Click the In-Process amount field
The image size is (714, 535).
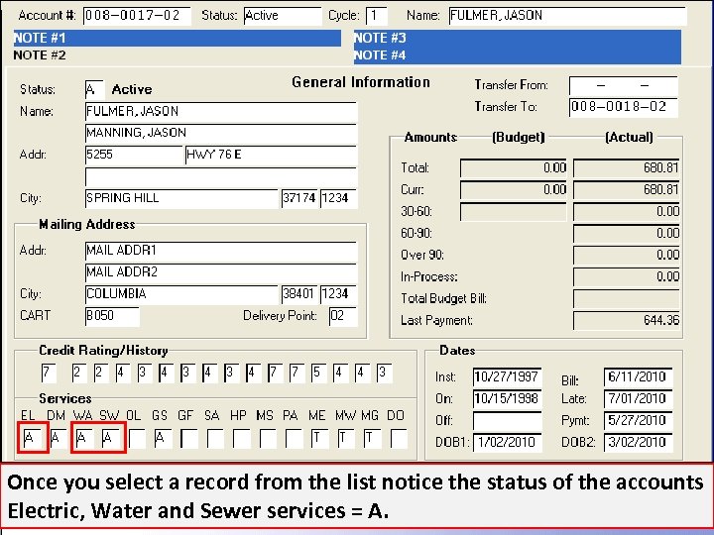[x=626, y=277]
